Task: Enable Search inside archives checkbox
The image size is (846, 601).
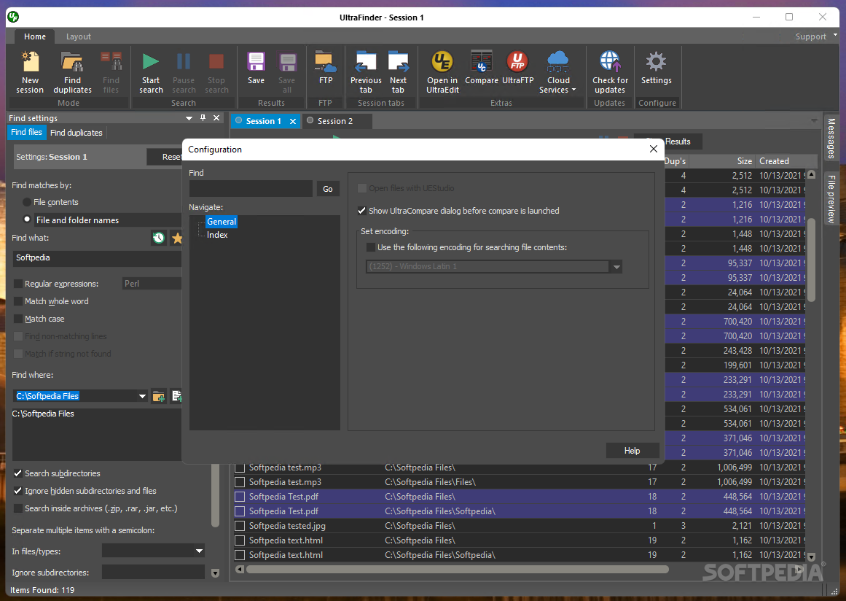Action: click(x=18, y=508)
